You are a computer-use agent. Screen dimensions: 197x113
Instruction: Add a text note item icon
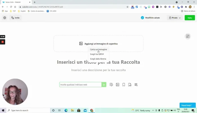tap(111, 85)
